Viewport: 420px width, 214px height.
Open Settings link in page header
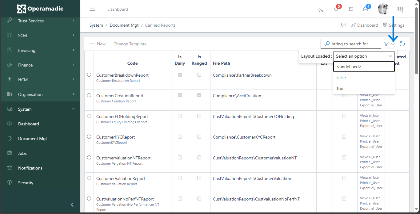click(394, 25)
